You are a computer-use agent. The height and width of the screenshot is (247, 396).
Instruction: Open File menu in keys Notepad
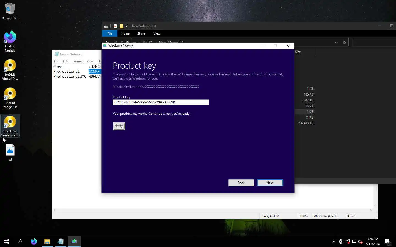(57, 61)
